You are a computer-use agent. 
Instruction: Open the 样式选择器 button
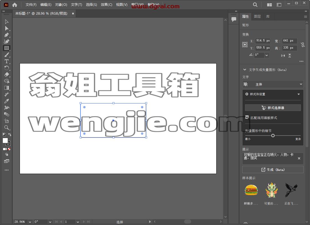(273, 108)
